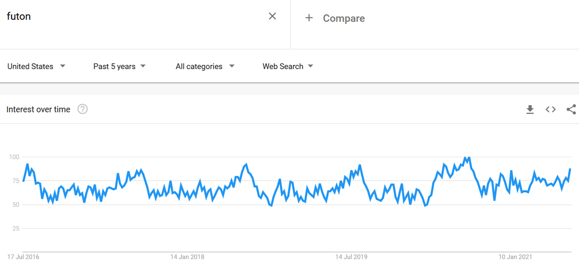Open help for Interest over time

(83, 110)
